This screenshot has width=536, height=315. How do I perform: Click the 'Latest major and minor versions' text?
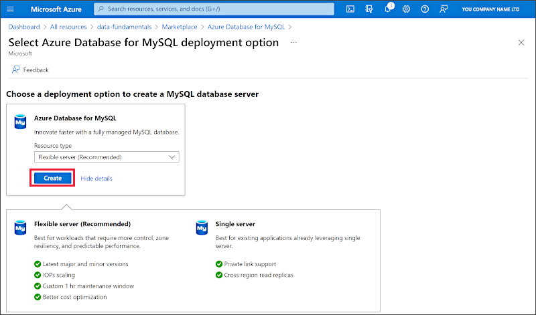[x=86, y=264]
